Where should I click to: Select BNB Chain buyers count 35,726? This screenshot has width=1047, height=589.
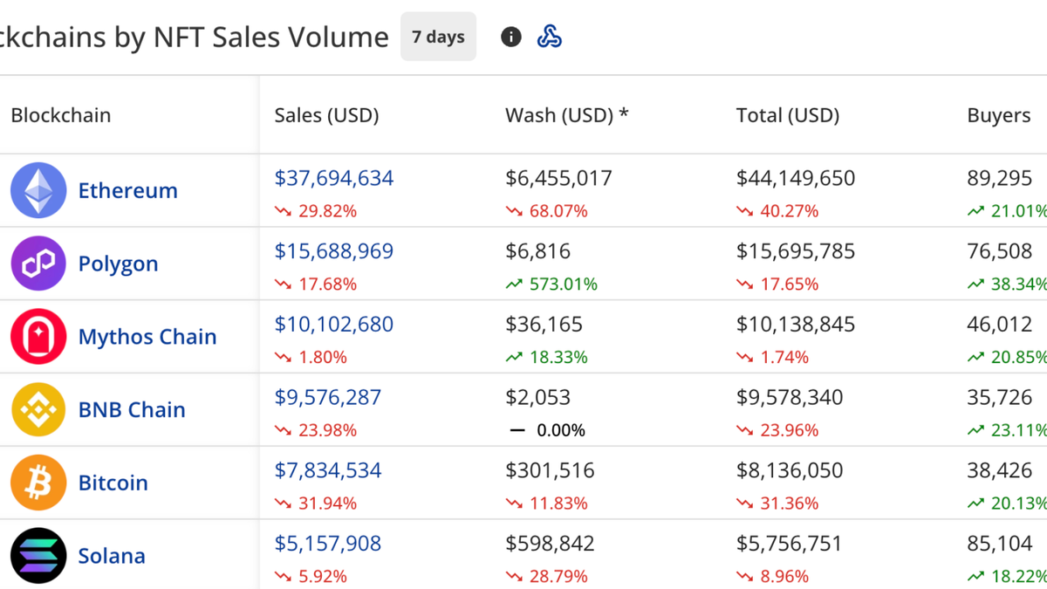pos(1000,398)
